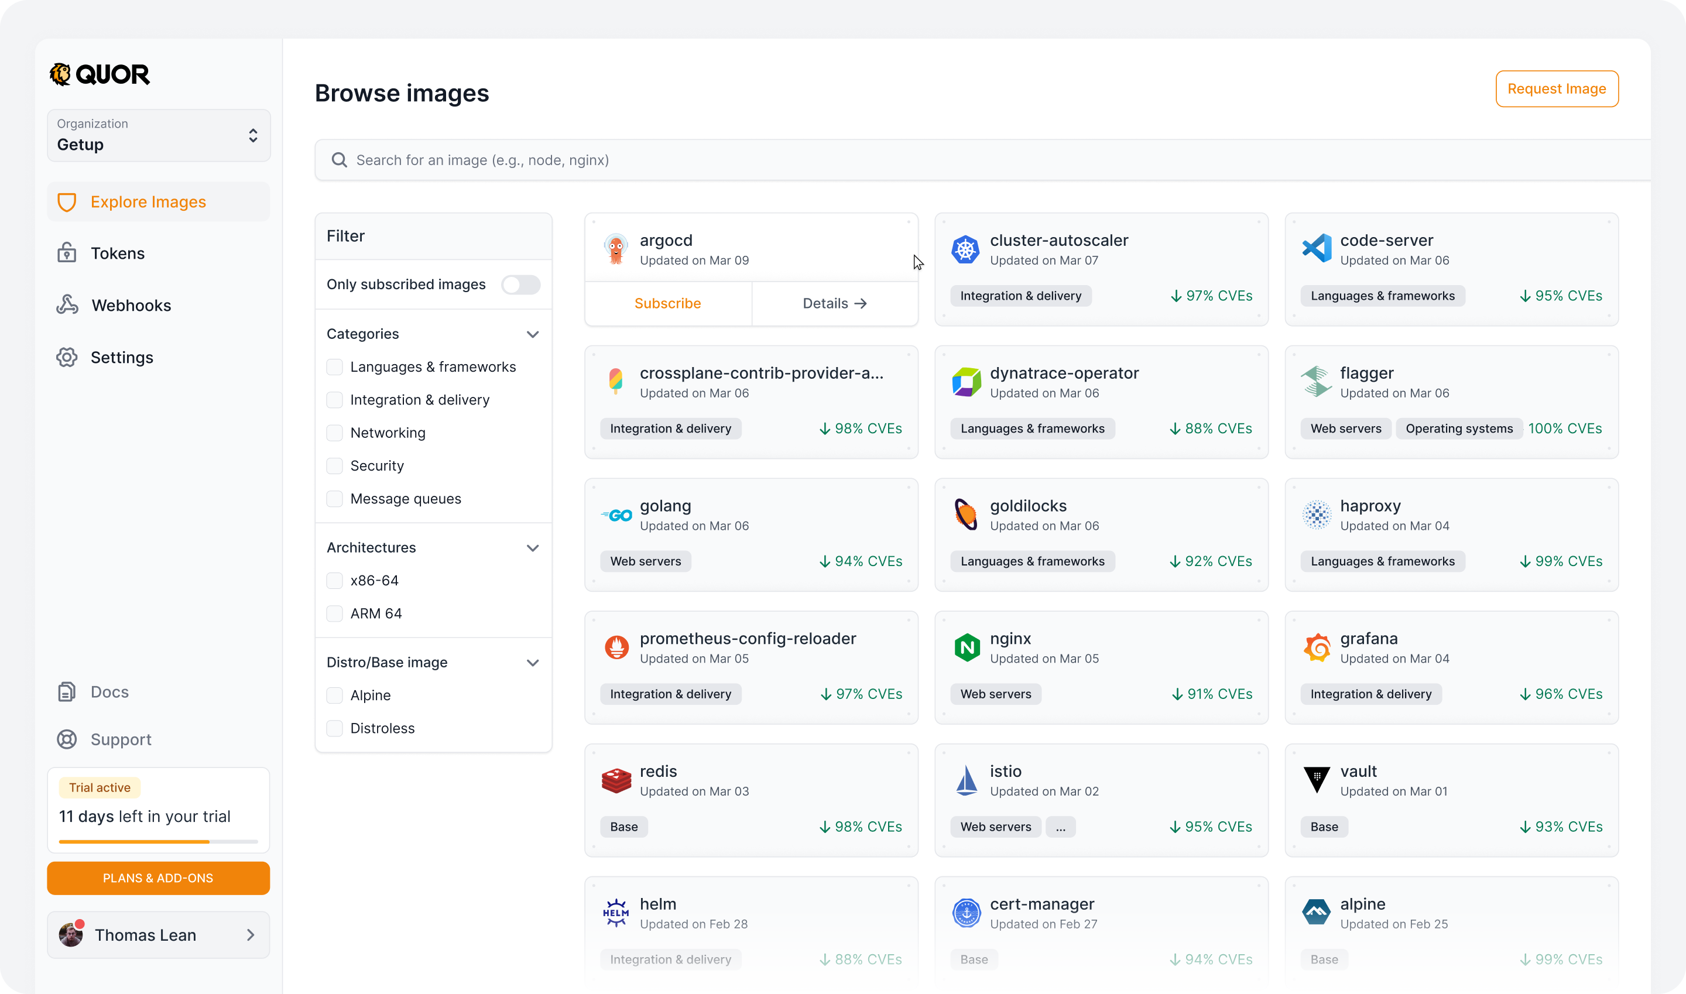Image resolution: width=1686 pixels, height=994 pixels.
Task: Click the haproxy logo icon
Action: click(x=1316, y=515)
